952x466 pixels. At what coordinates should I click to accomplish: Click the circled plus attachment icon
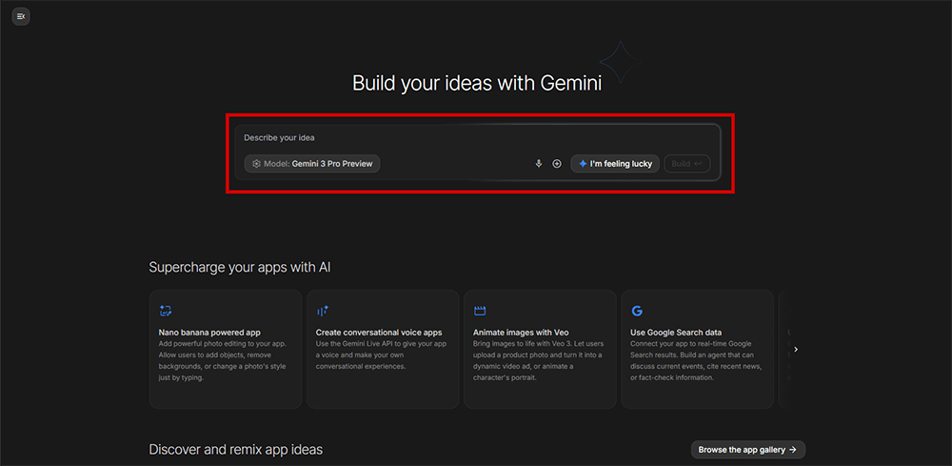(x=557, y=164)
